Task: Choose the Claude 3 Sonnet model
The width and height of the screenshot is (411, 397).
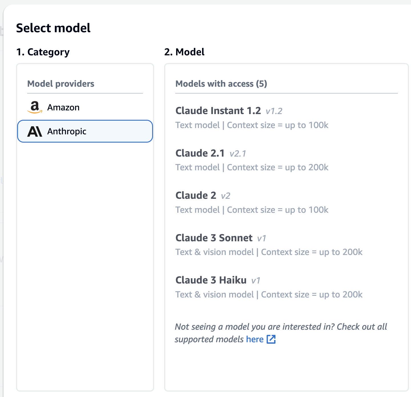Action: coord(214,238)
